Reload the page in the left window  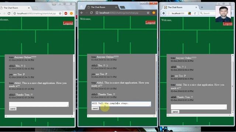tap(9, 14)
